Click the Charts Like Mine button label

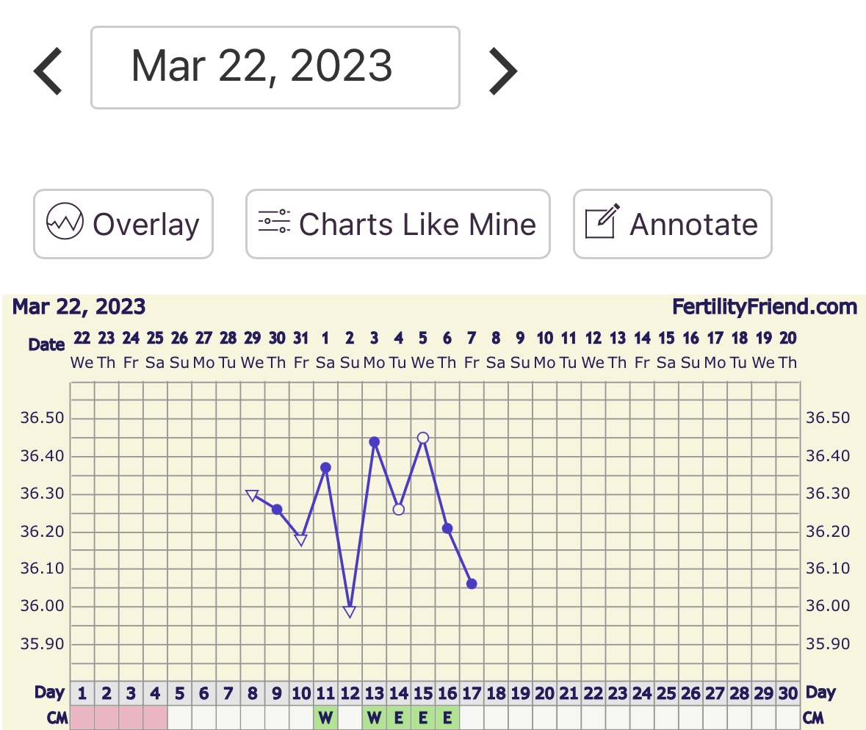point(417,224)
